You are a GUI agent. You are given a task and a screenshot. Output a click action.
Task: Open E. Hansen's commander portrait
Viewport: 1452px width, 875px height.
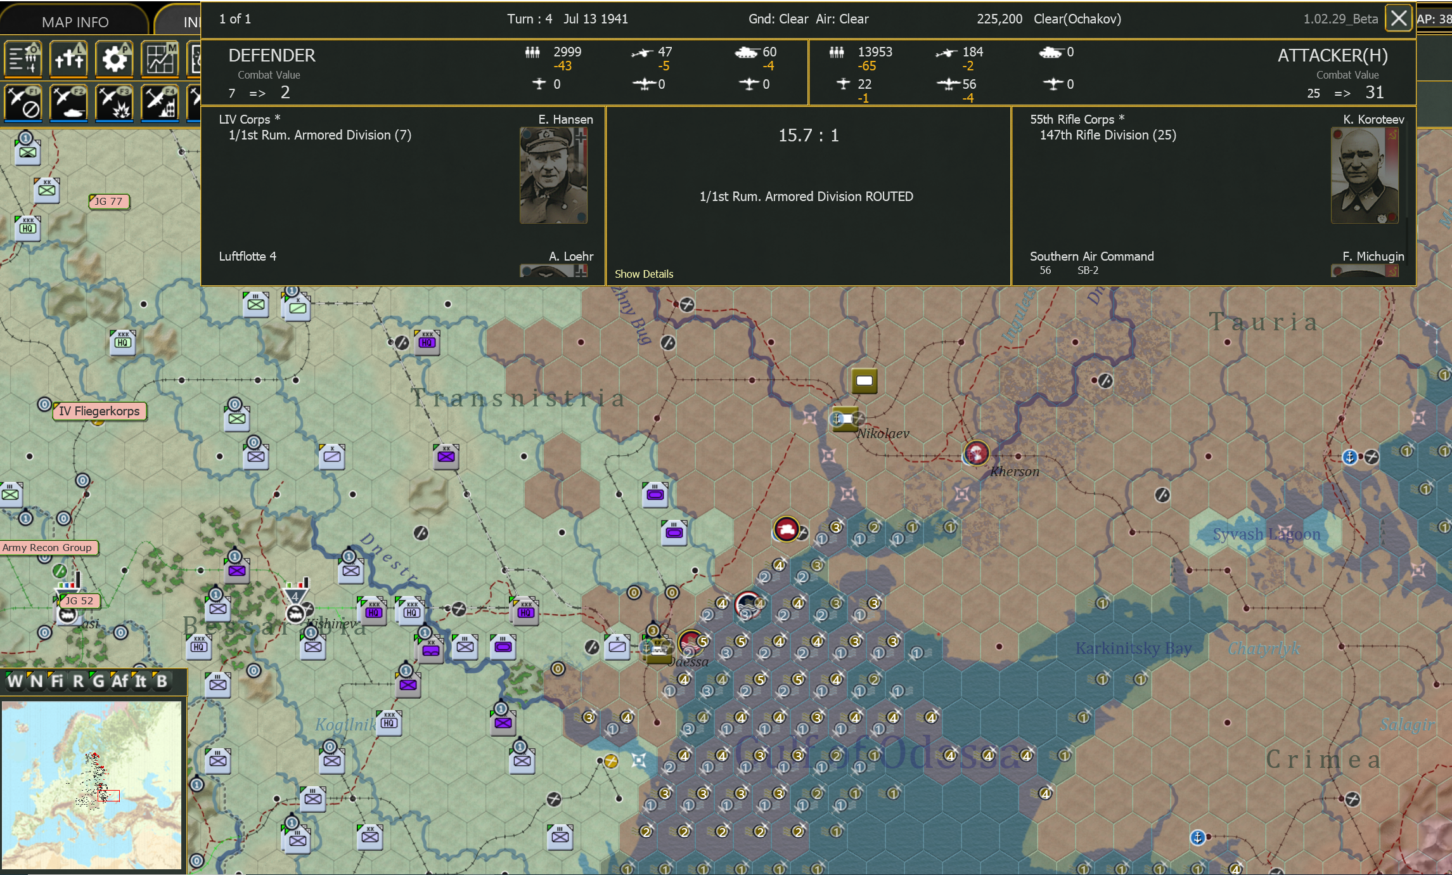coord(553,175)
